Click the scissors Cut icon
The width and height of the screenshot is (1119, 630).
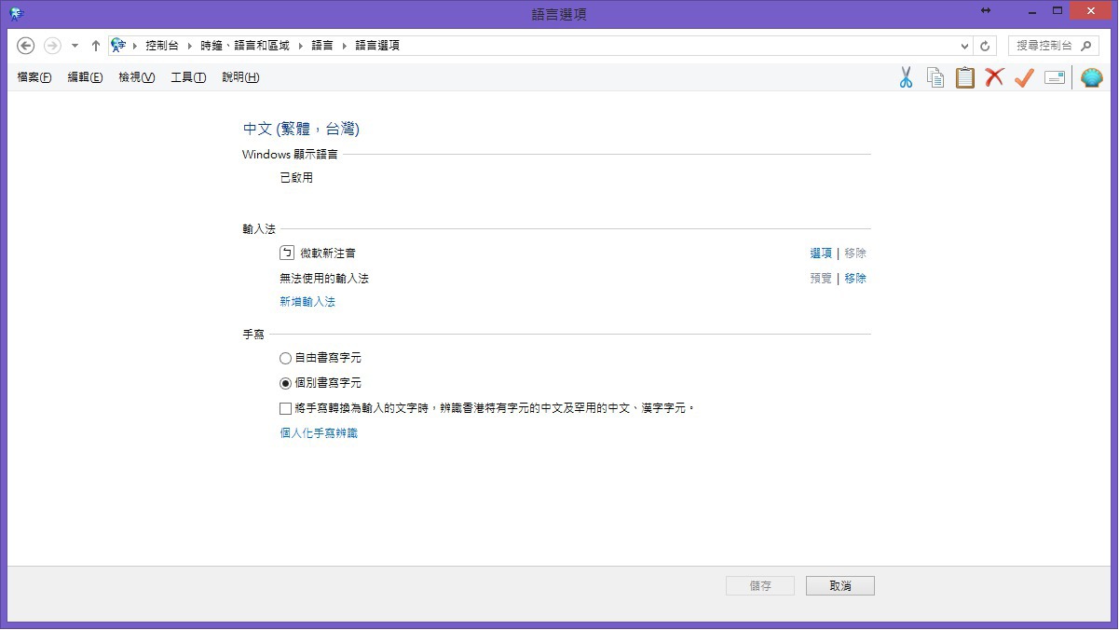[x=906, y=77]
